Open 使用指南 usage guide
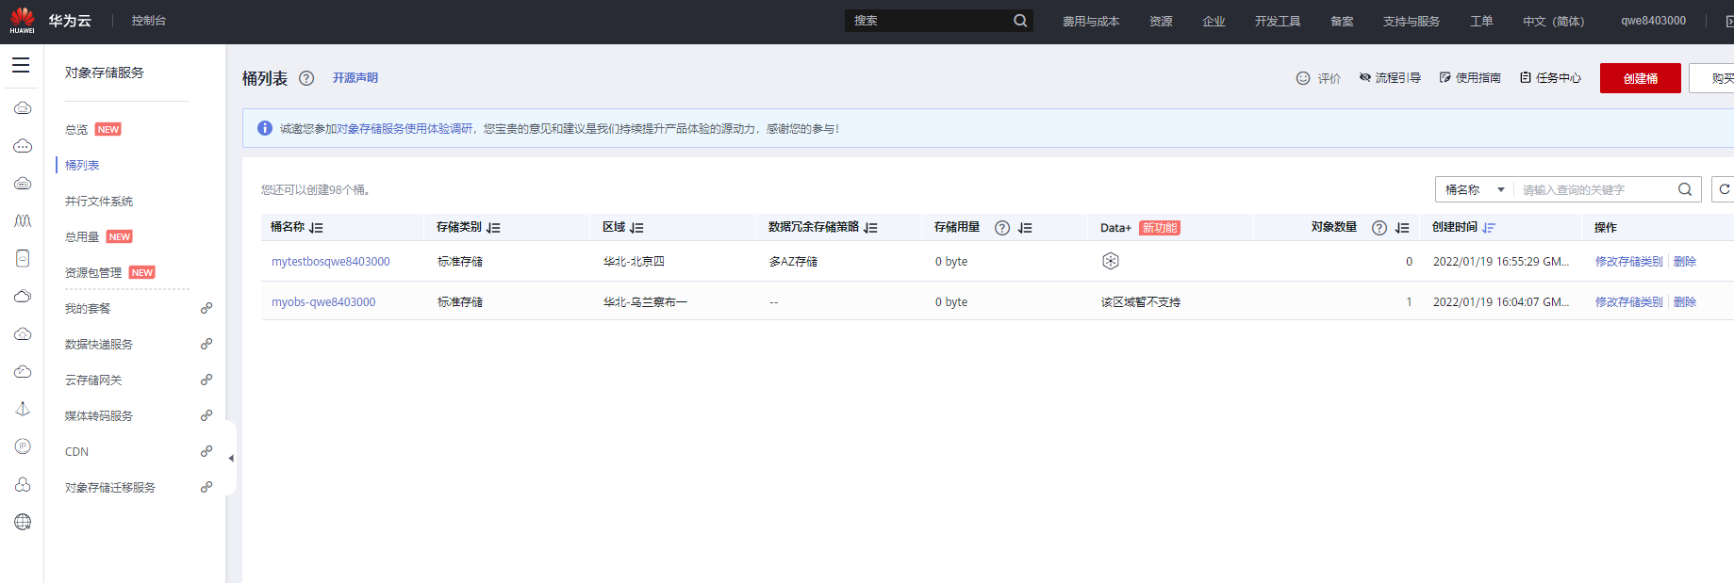1734x583 pixels. tap(1470, 78)
